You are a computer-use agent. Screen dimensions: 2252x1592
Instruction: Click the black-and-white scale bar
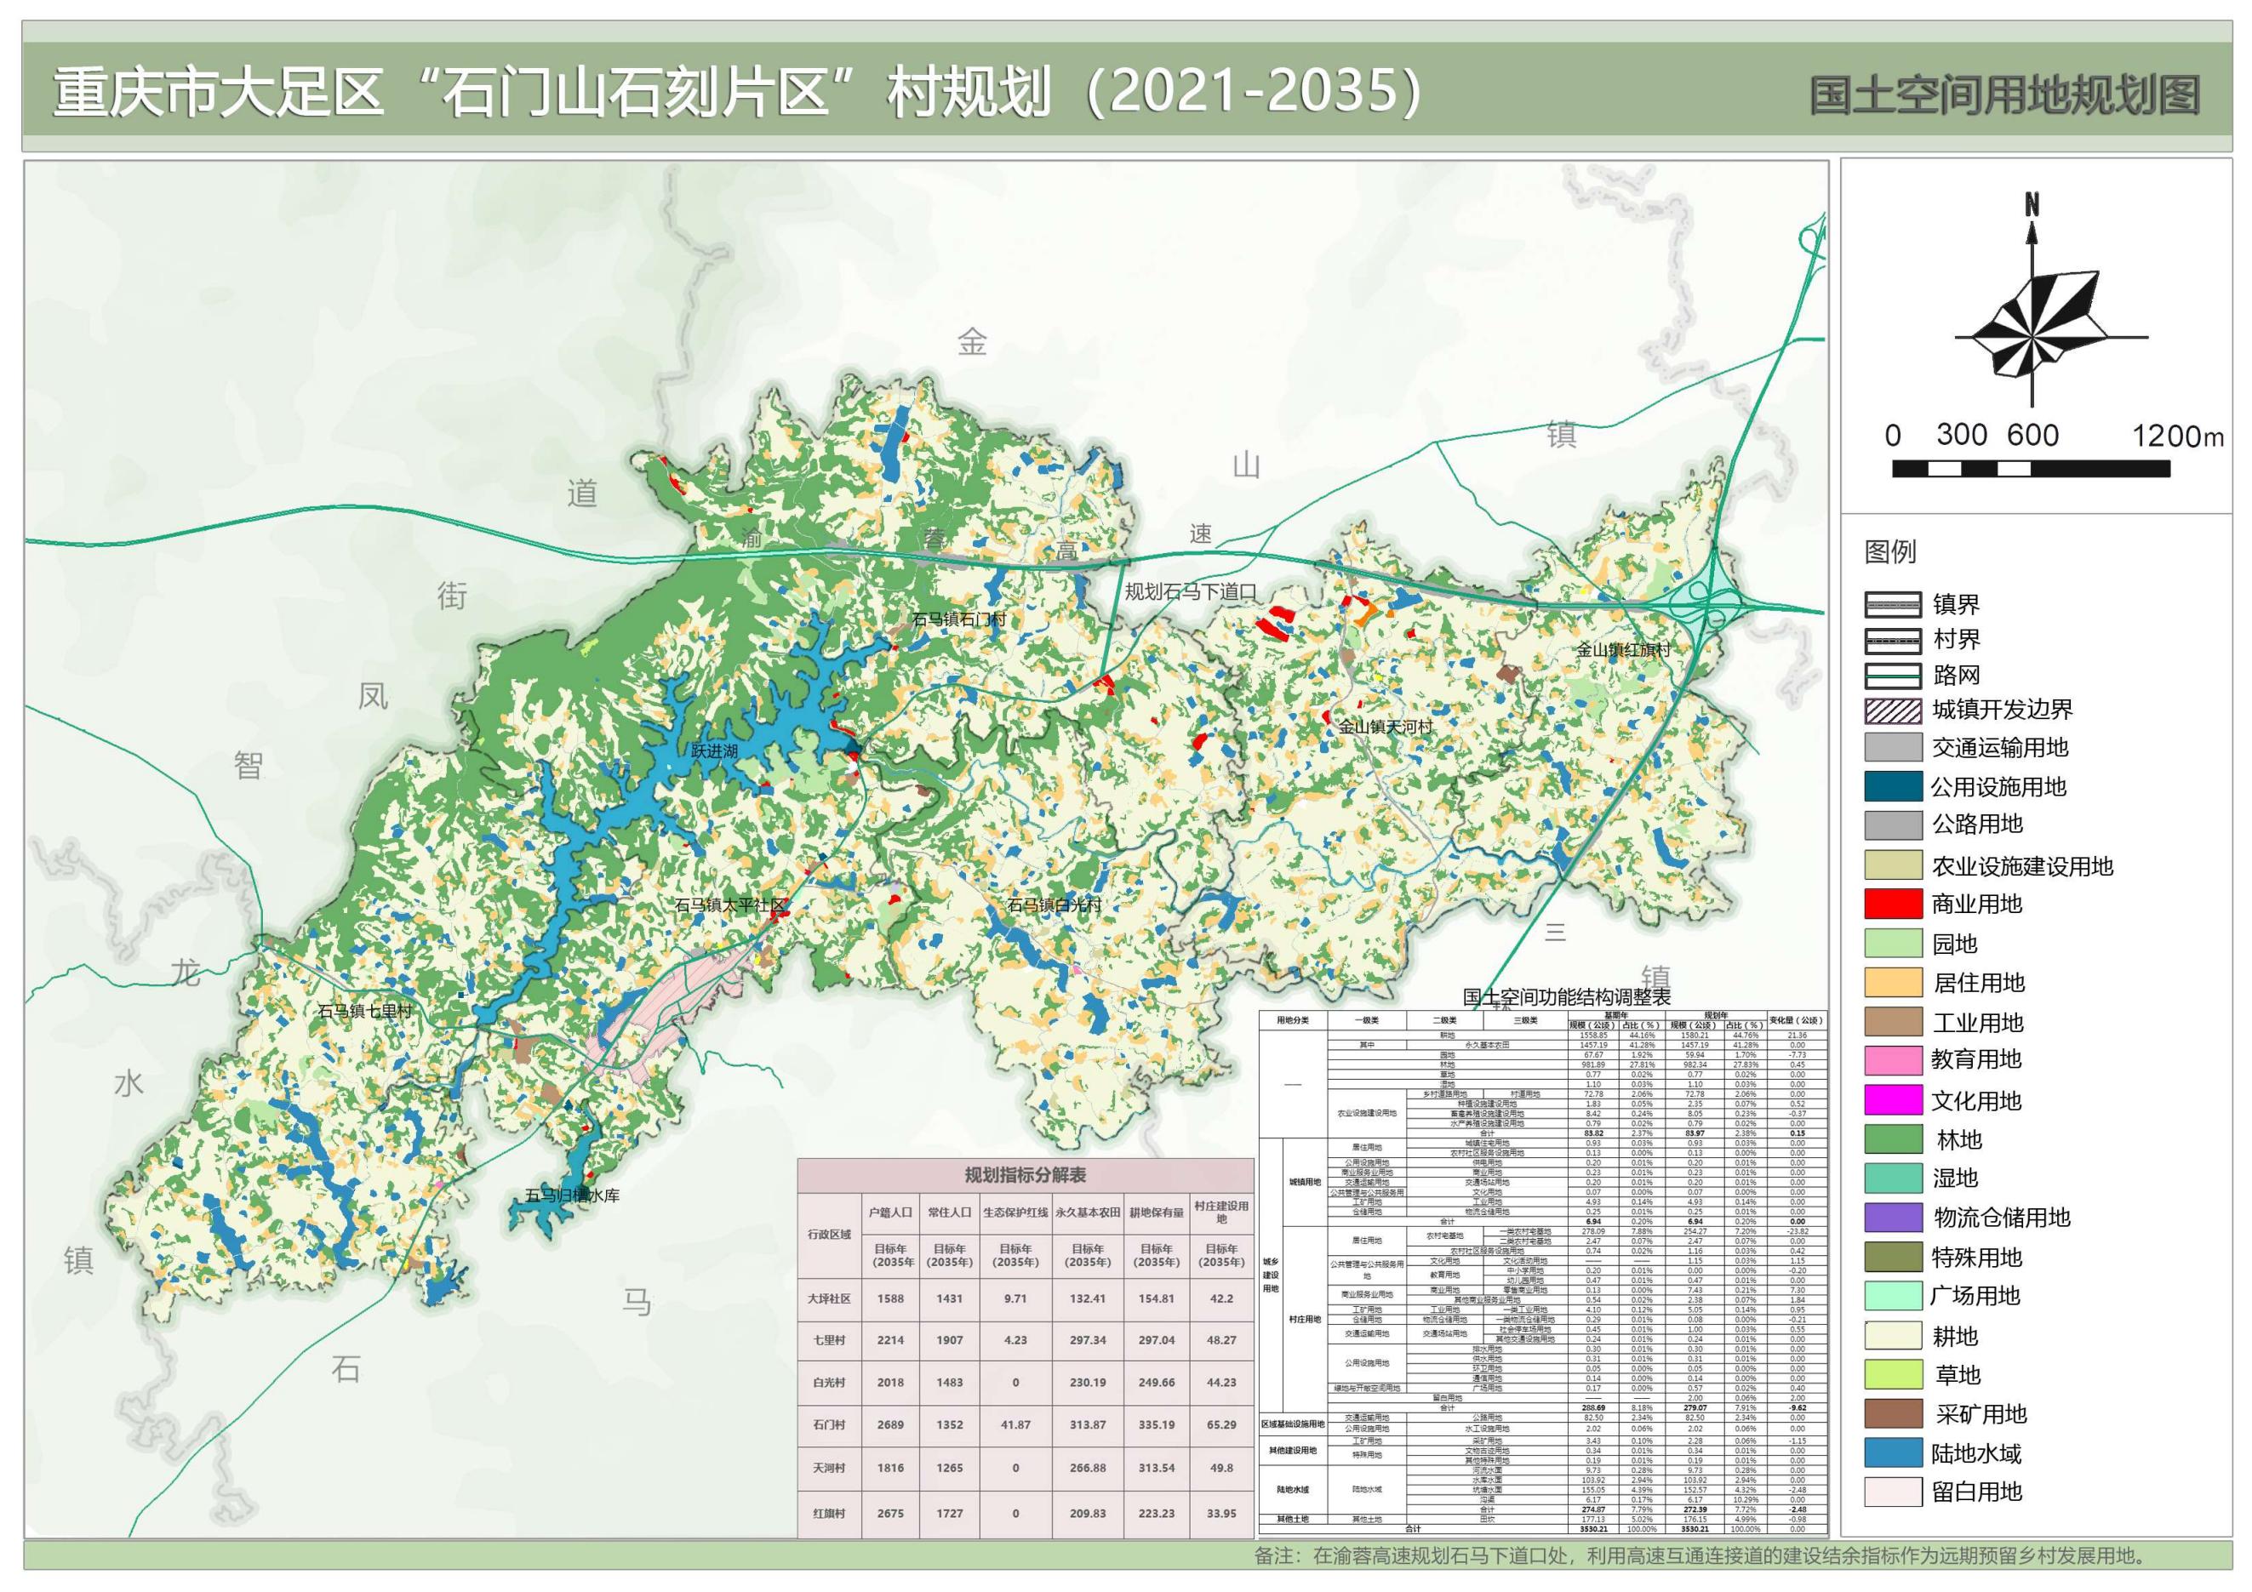tap(2032, 470)
